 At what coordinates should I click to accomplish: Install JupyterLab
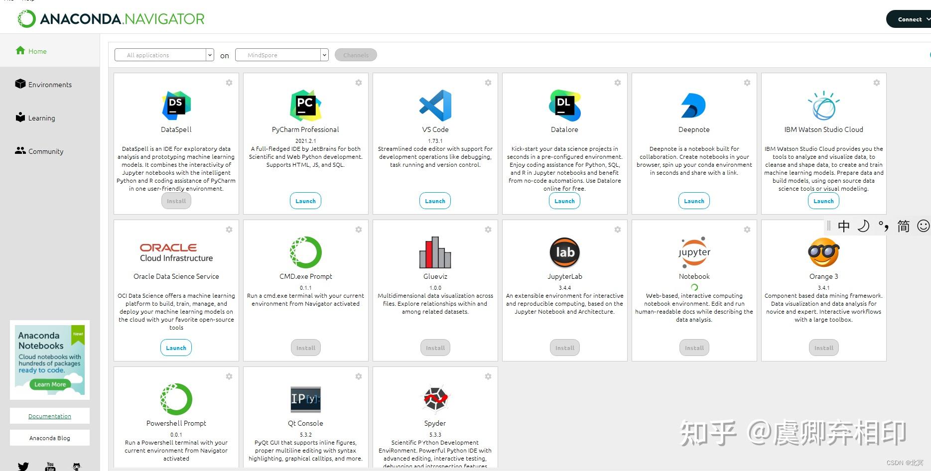point(565,348)
